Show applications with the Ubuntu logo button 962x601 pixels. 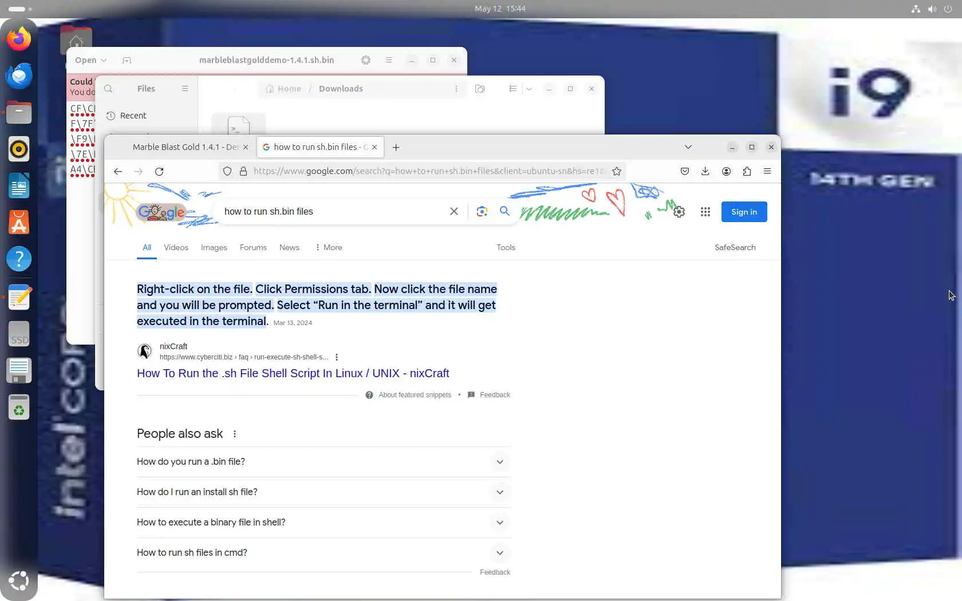pos(19,580)
